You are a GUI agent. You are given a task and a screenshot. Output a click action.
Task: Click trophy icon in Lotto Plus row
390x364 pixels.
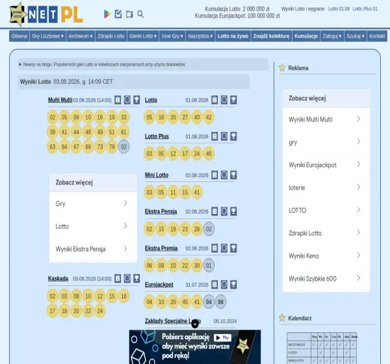[x=233, y=136]
